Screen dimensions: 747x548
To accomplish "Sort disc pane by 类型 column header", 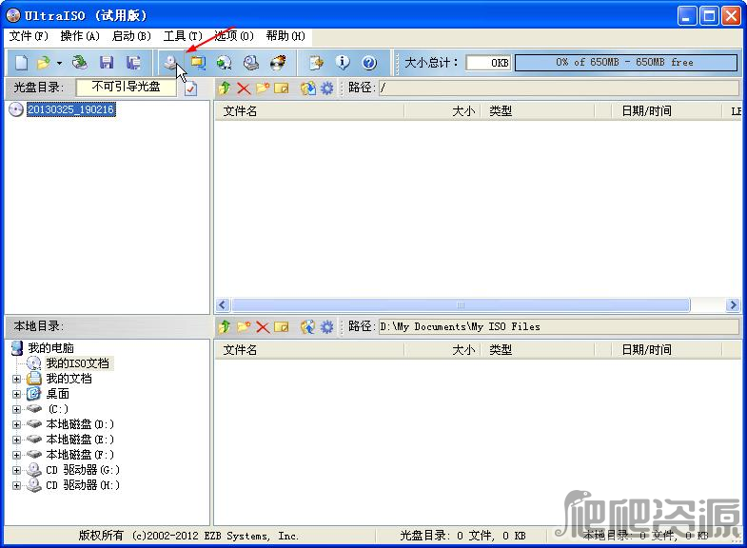I will [x=538, y=111].
